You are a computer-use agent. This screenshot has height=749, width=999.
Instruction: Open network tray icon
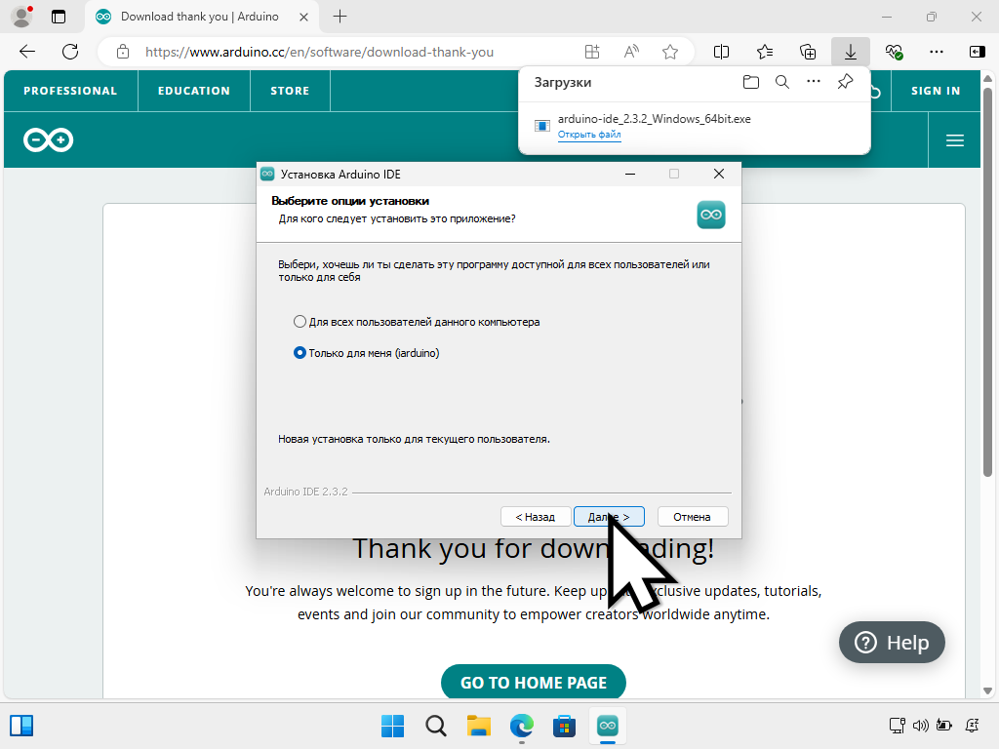898,726
